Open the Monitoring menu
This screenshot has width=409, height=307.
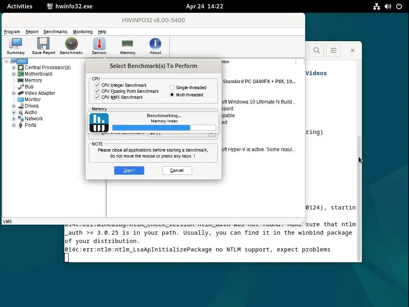tap(83, 32)
